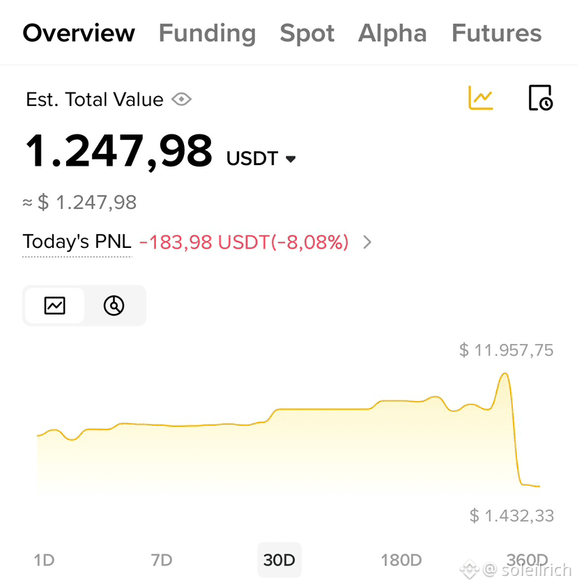Open the transaction history clock icon
The image size is (577, 587).
tap(540, 97)
